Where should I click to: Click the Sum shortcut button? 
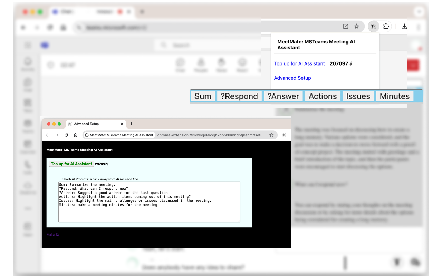tap(203, 96)
